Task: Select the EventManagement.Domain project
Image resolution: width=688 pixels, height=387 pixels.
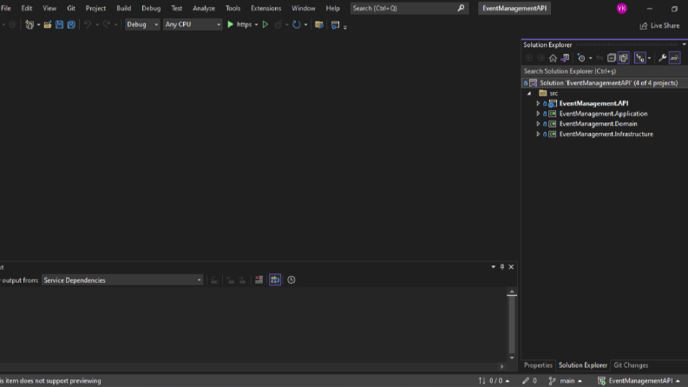Action: 598,124
